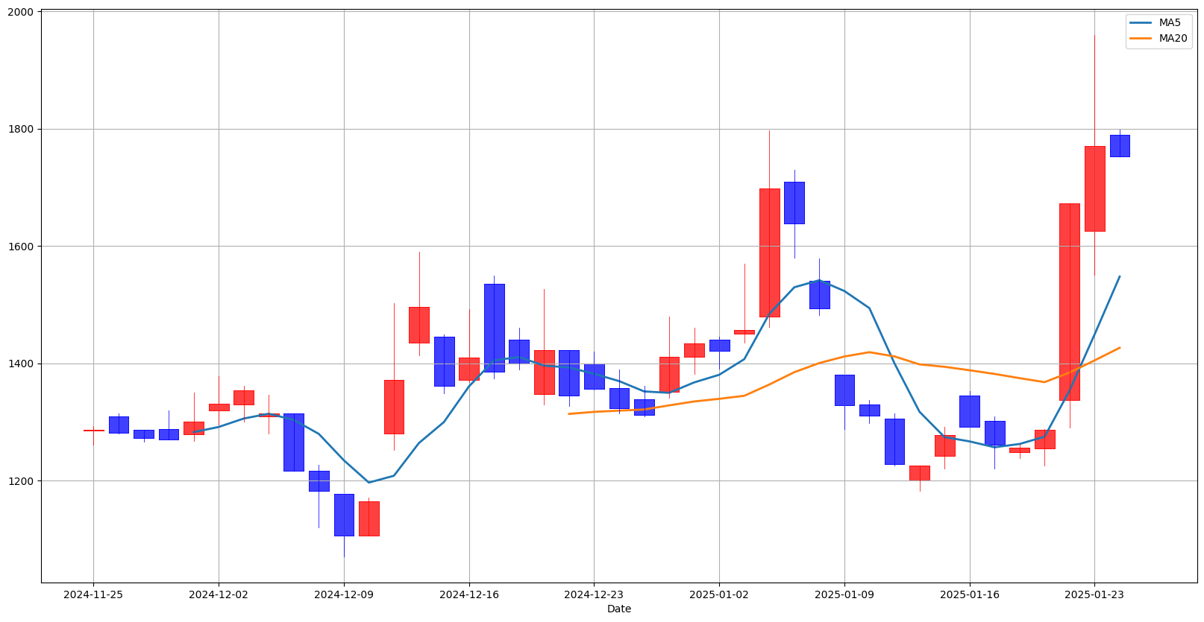Click the 2000 y-axis tick label
The width and height of the screenshot is (1204, 622).
pos(21,12)
